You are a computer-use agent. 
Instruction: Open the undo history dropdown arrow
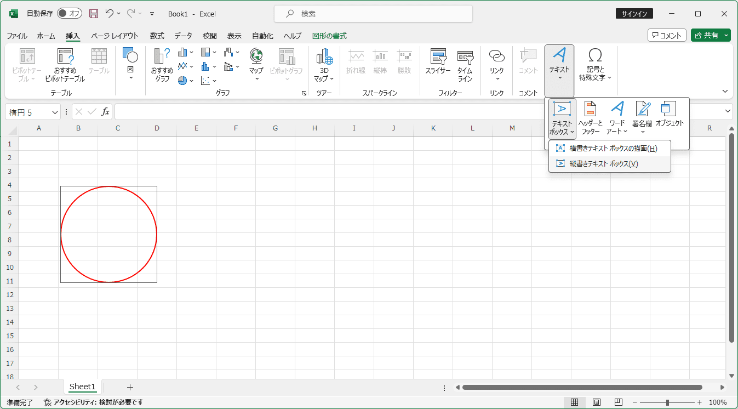pyautogui.click(x=118, y=14)
